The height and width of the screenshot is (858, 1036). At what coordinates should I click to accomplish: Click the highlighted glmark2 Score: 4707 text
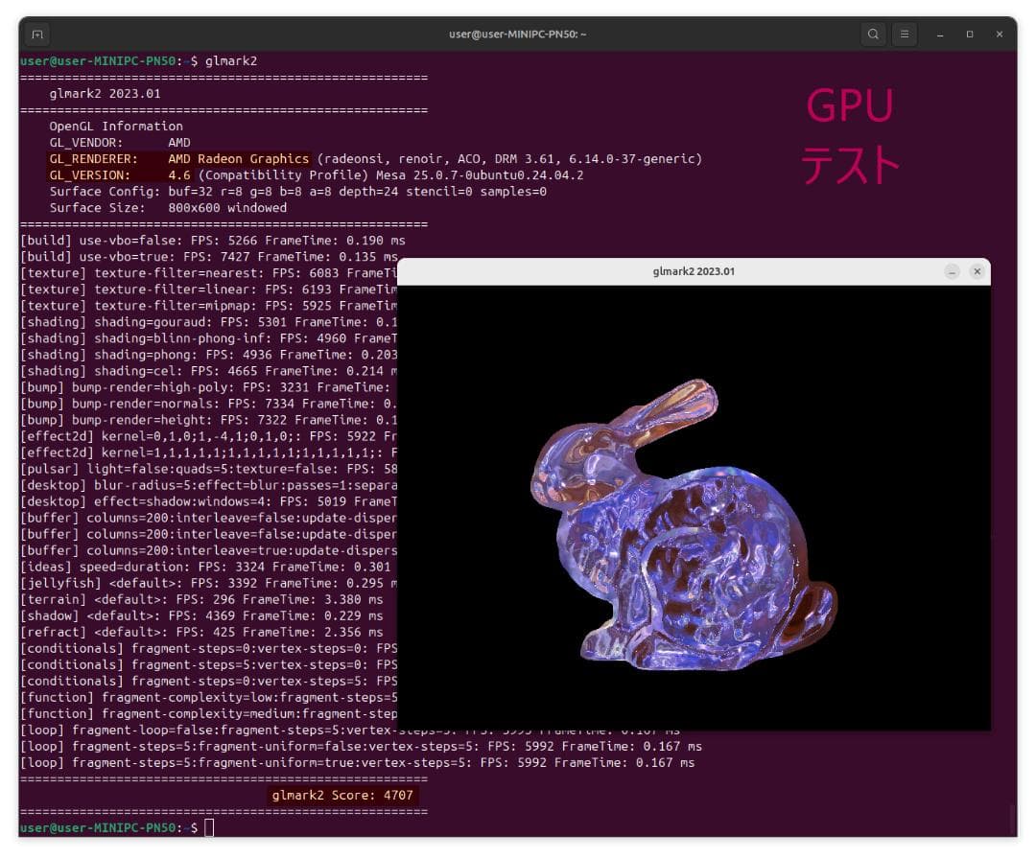(x=343, y=795)
